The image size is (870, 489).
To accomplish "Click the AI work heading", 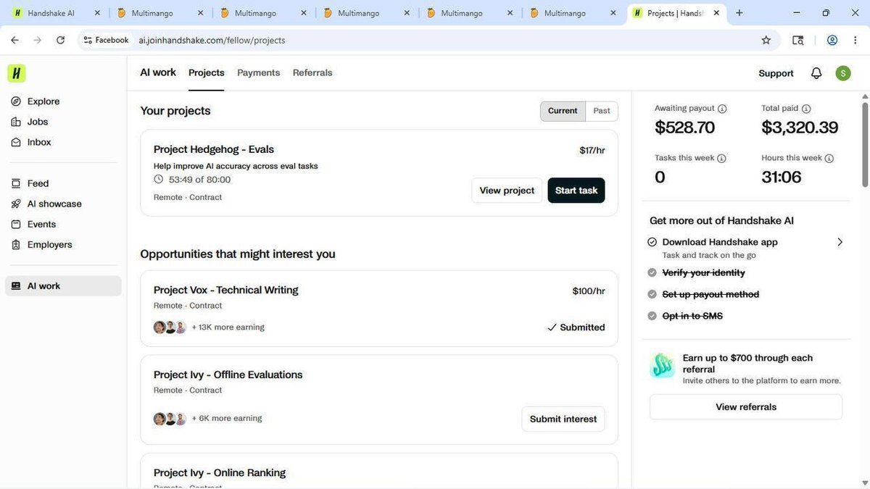I will [x=158, y=72].
